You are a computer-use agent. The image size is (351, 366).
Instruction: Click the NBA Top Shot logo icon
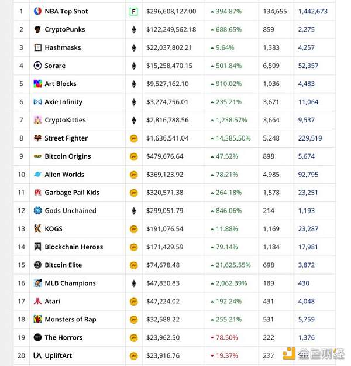[38, 11]
